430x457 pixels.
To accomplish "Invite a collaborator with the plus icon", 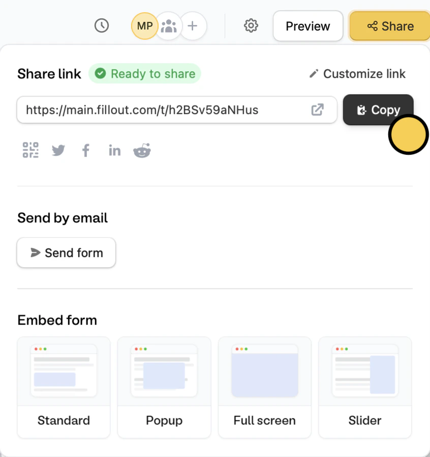I will [193, 25].
